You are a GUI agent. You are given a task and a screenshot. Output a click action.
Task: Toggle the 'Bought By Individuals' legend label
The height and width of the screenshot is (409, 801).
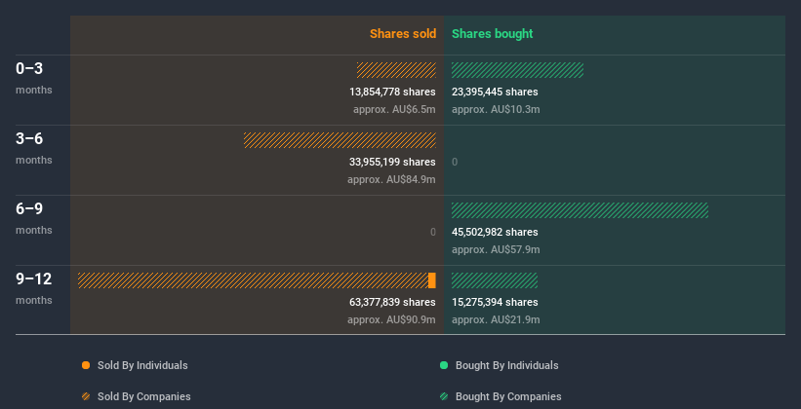pyautogui.click(x=506, y=365)
